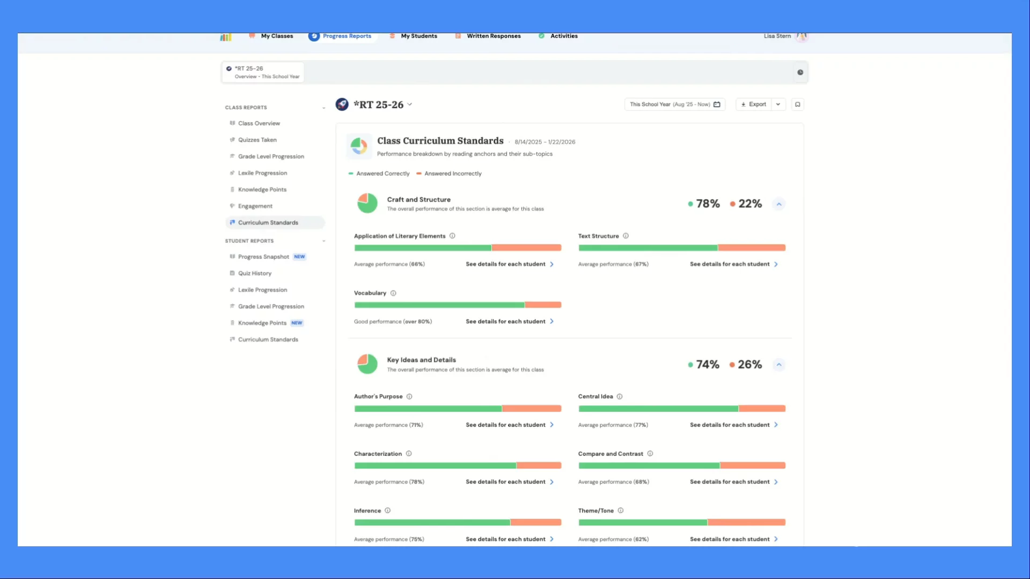The image size is (1030, 579).
Task: Click info icon beside Text Structure
Action: [x=626, y=236]
